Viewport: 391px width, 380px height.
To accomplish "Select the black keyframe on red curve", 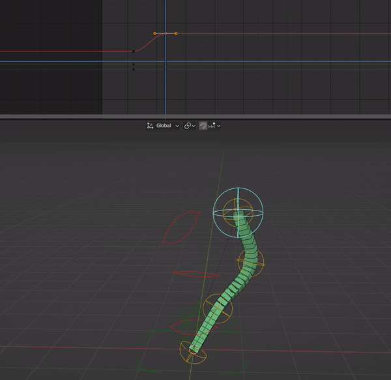I will (134, 51).
